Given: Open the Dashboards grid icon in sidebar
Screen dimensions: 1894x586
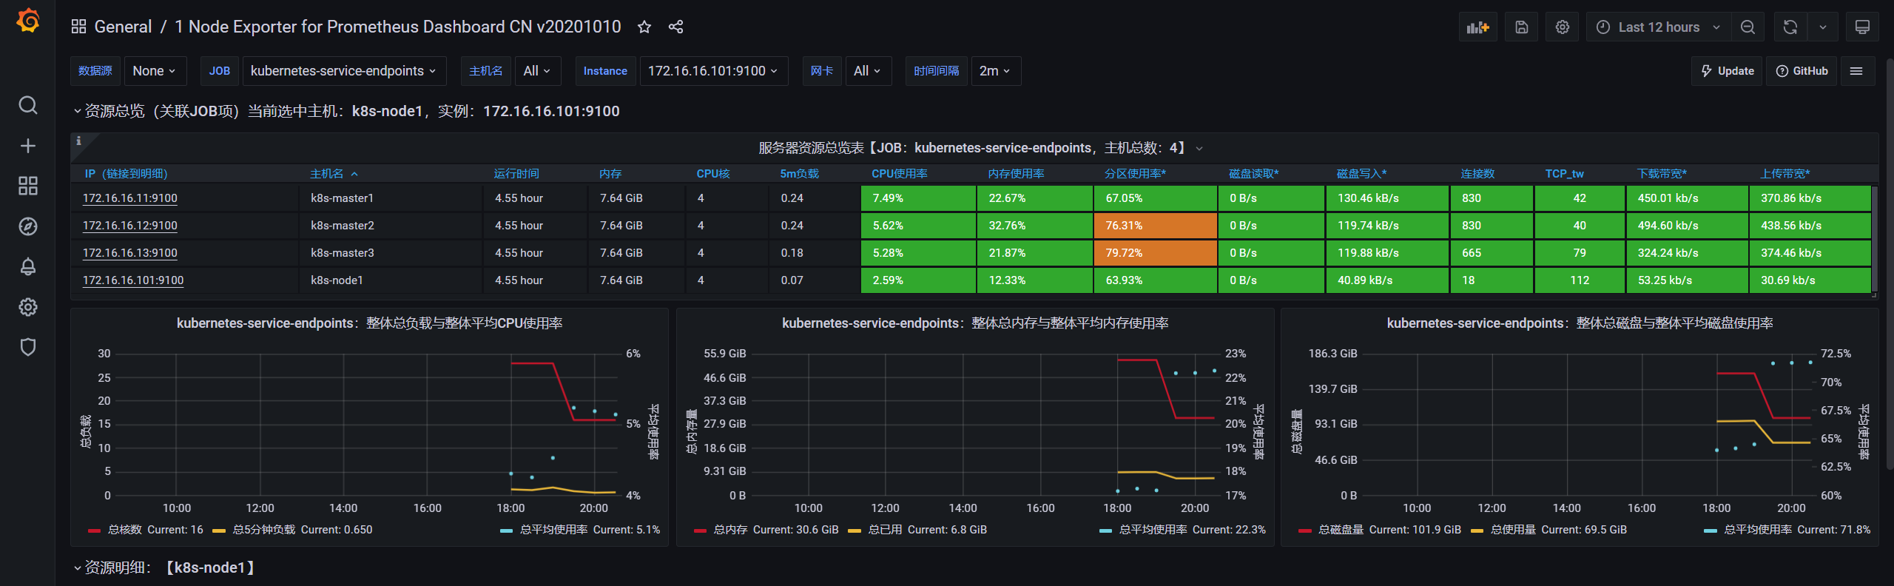Looking at the screenshot, I should (27, 186).
